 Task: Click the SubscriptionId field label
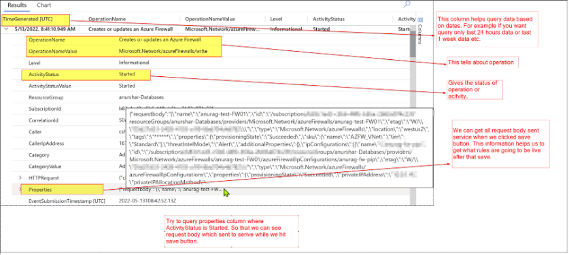[45, 109]
